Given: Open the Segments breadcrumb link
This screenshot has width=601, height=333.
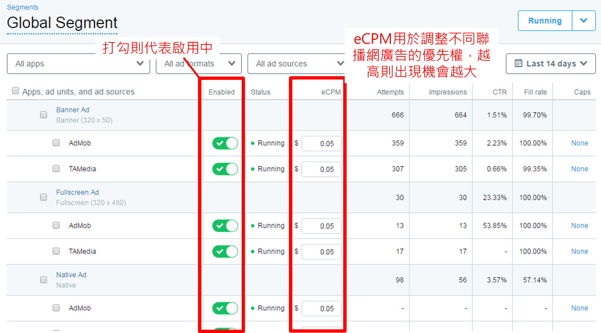Looking at the screenshot, I should coord(22,7).
